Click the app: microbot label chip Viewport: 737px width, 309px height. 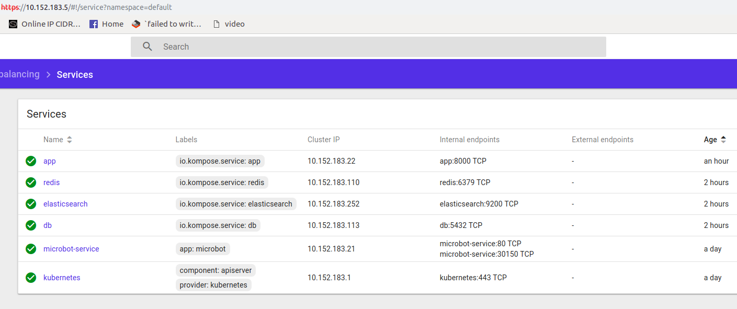[x=203, y=249]
